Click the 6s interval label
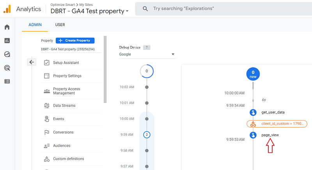 264,100
